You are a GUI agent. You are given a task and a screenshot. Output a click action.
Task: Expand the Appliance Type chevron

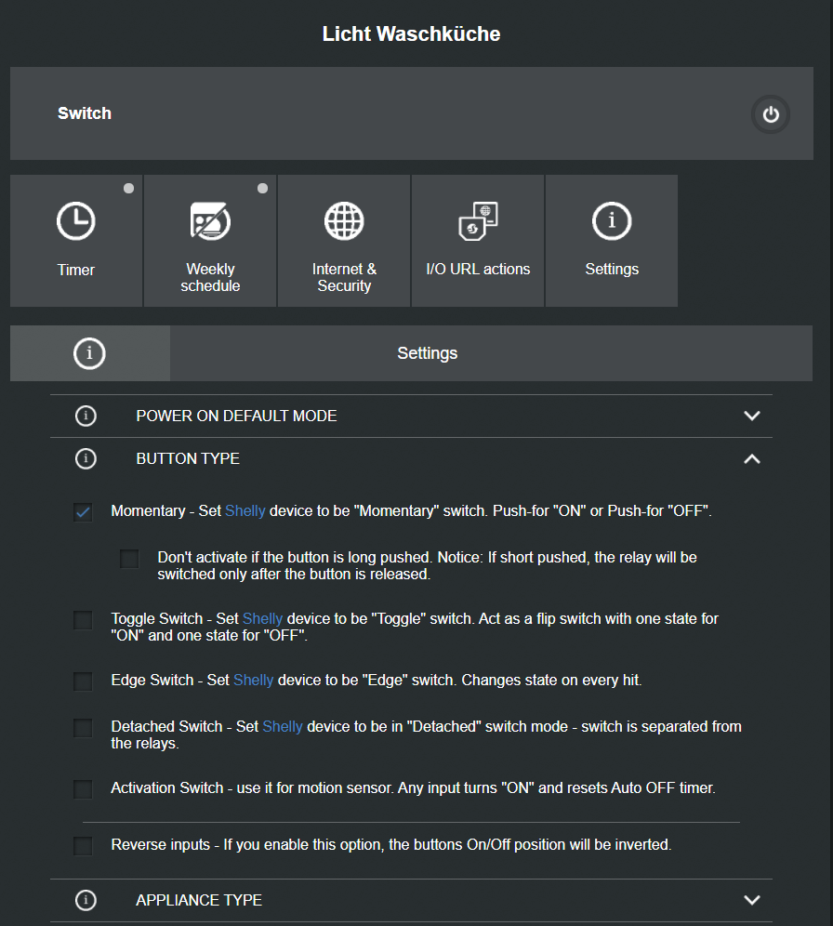[x=752, y=900]
